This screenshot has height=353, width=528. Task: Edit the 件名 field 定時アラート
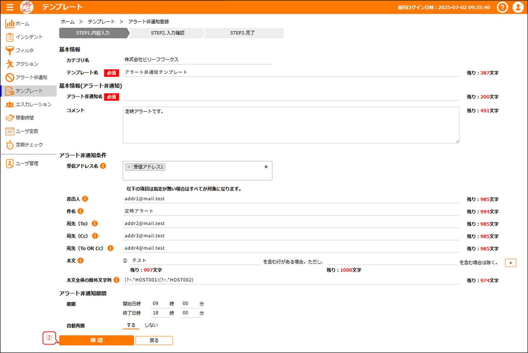point(291,211)
